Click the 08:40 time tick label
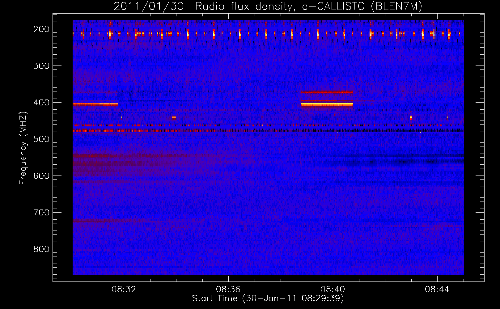 (x=333, y=290)
